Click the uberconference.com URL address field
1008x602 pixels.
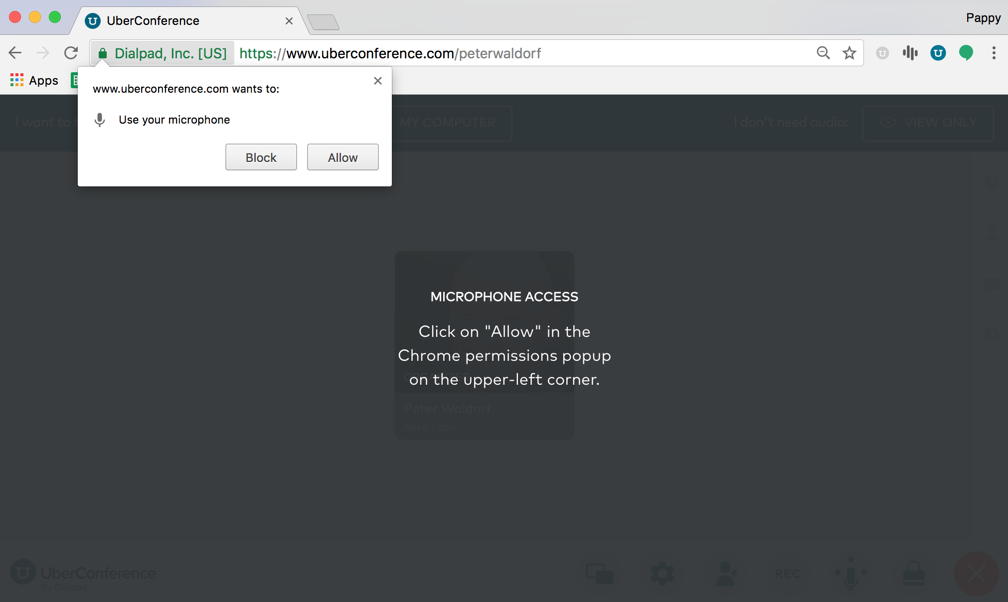499,53
